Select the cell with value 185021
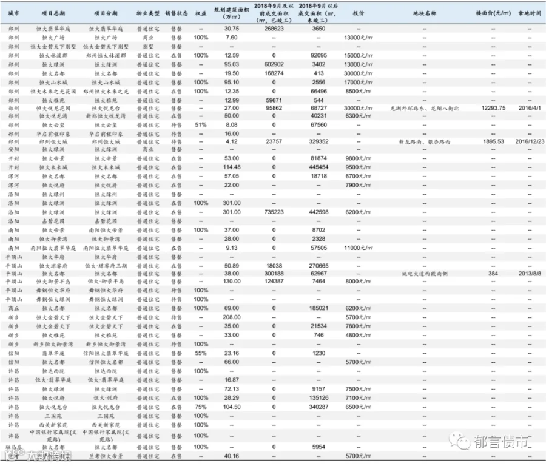The height and width of the screenshot is (466, 546). (318, 308)
